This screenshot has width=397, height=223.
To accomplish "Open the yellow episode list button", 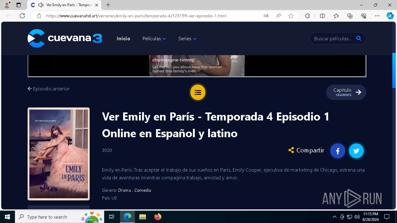I will (198, 92).
